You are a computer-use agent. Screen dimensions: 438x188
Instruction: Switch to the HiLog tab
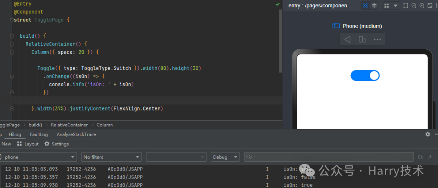(15, 134)
